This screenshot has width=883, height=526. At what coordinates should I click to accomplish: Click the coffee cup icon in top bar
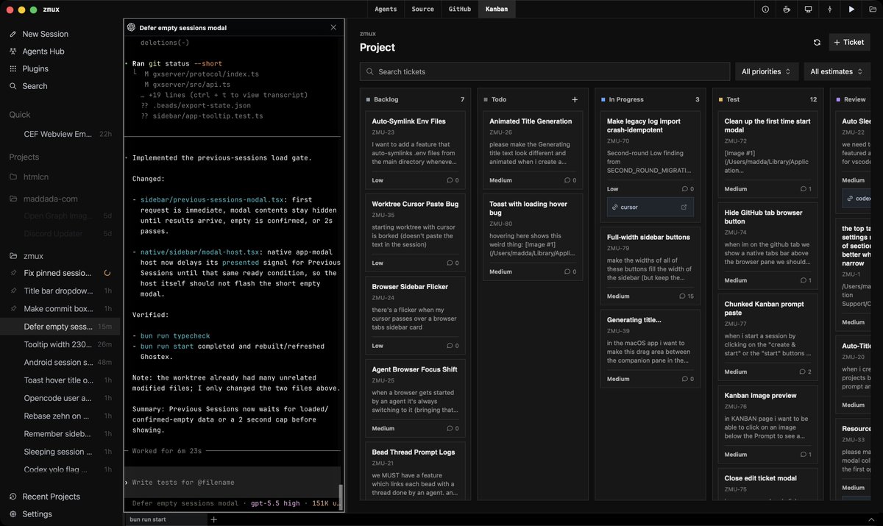[787, 10]
